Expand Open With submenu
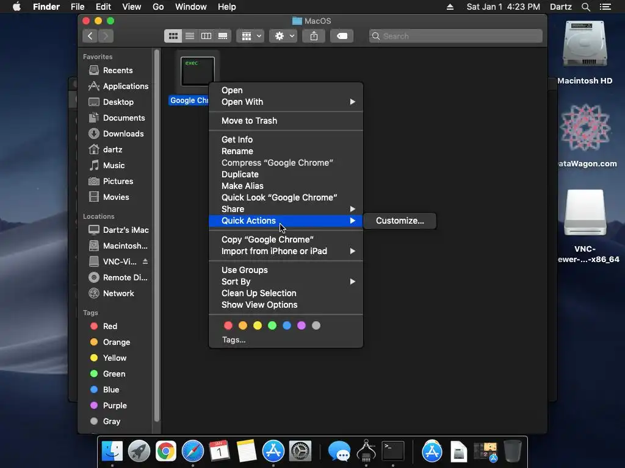Screen dimensions: 625x468 tap(286, 102)
